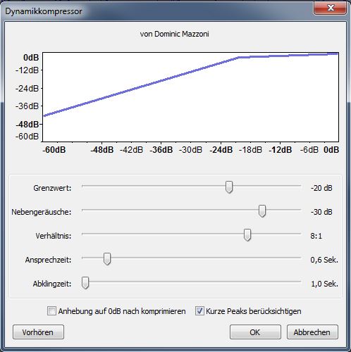Close the Dynamikkompressor dialog window

click(330, 8)
